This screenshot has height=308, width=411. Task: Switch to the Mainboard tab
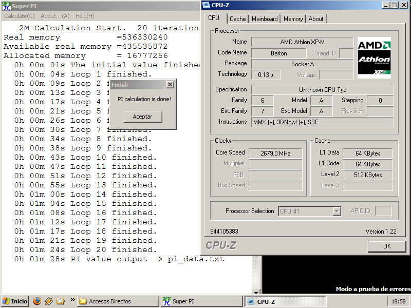pos(265,19)
